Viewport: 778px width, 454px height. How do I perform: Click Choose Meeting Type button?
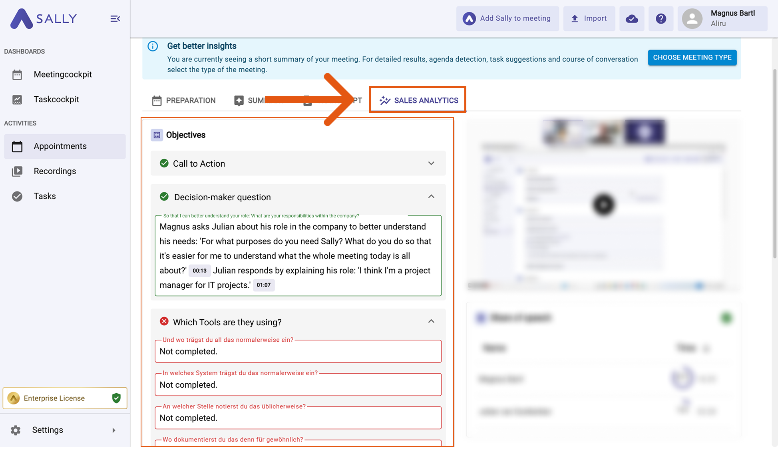pos(692,58)
